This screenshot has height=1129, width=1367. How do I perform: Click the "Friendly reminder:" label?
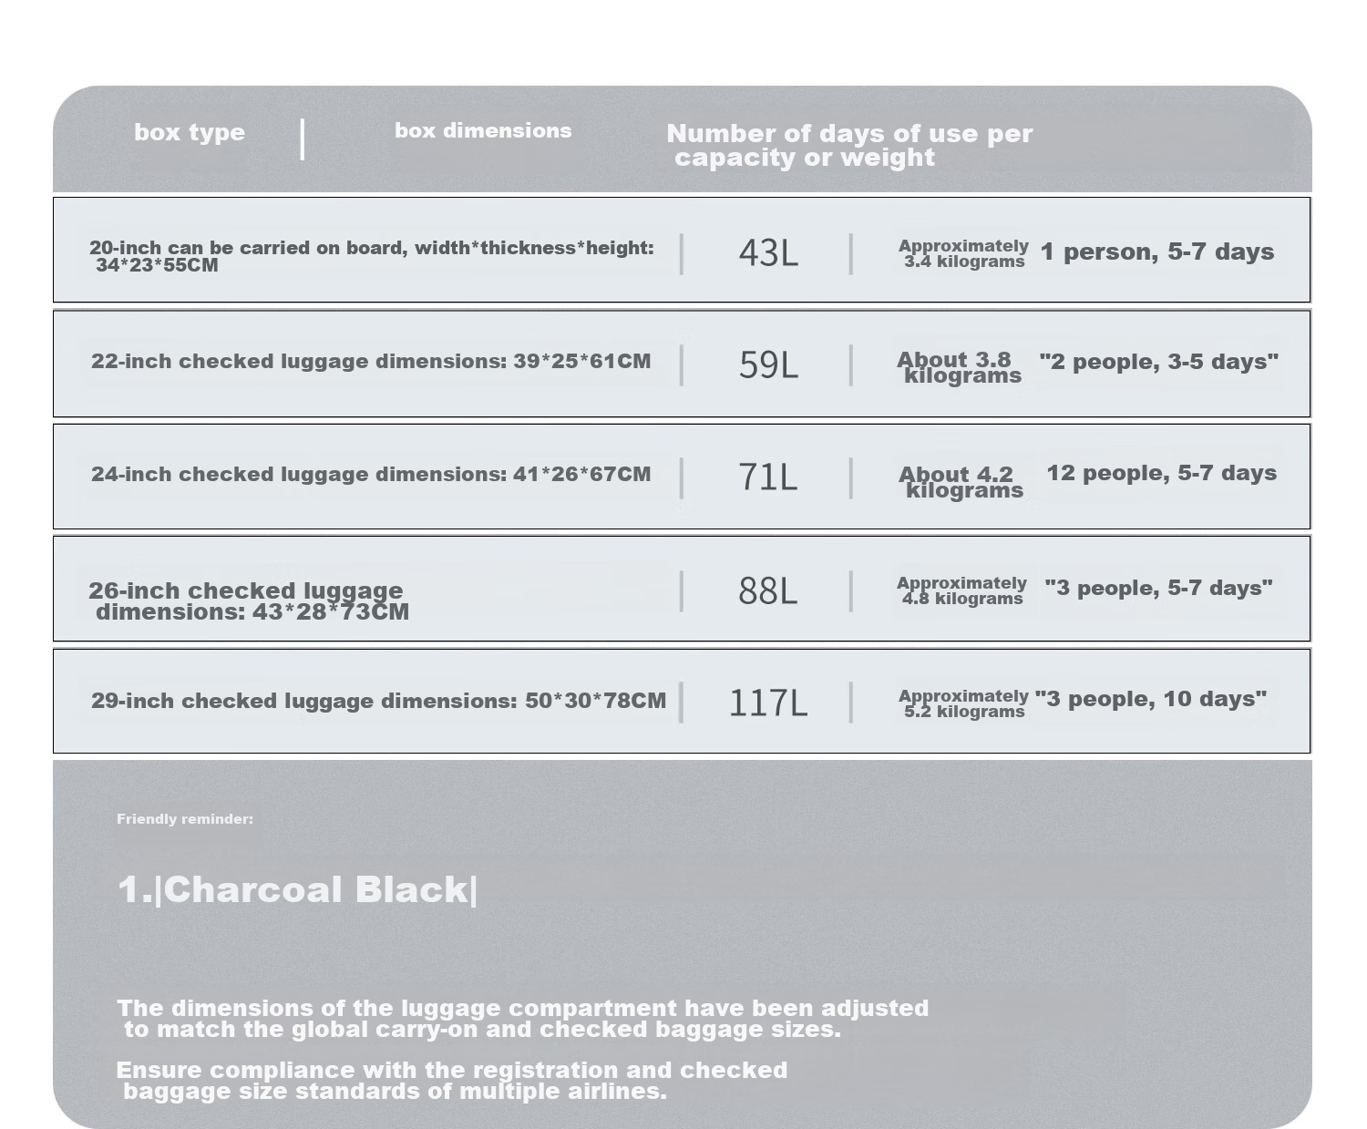pos(185,819)
